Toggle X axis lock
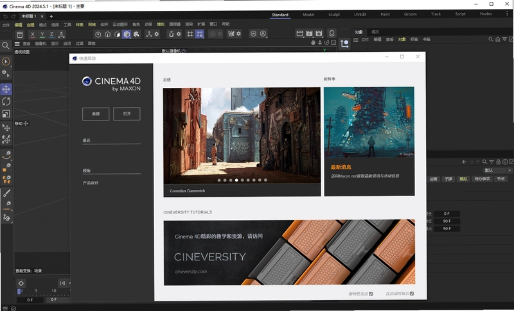The height and width of the screenshot is (311, 514). pos(32,35)
